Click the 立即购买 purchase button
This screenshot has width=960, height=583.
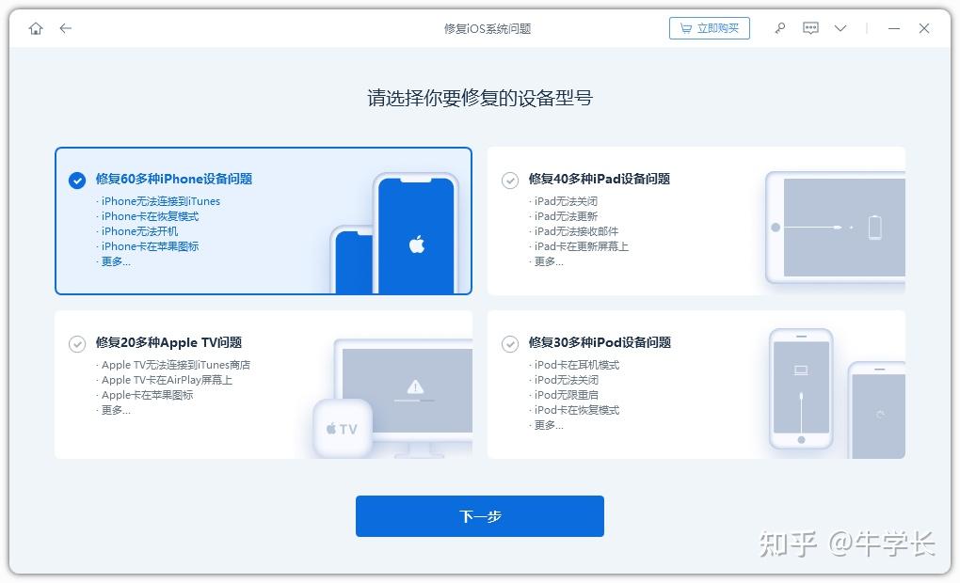coord(718,27)
